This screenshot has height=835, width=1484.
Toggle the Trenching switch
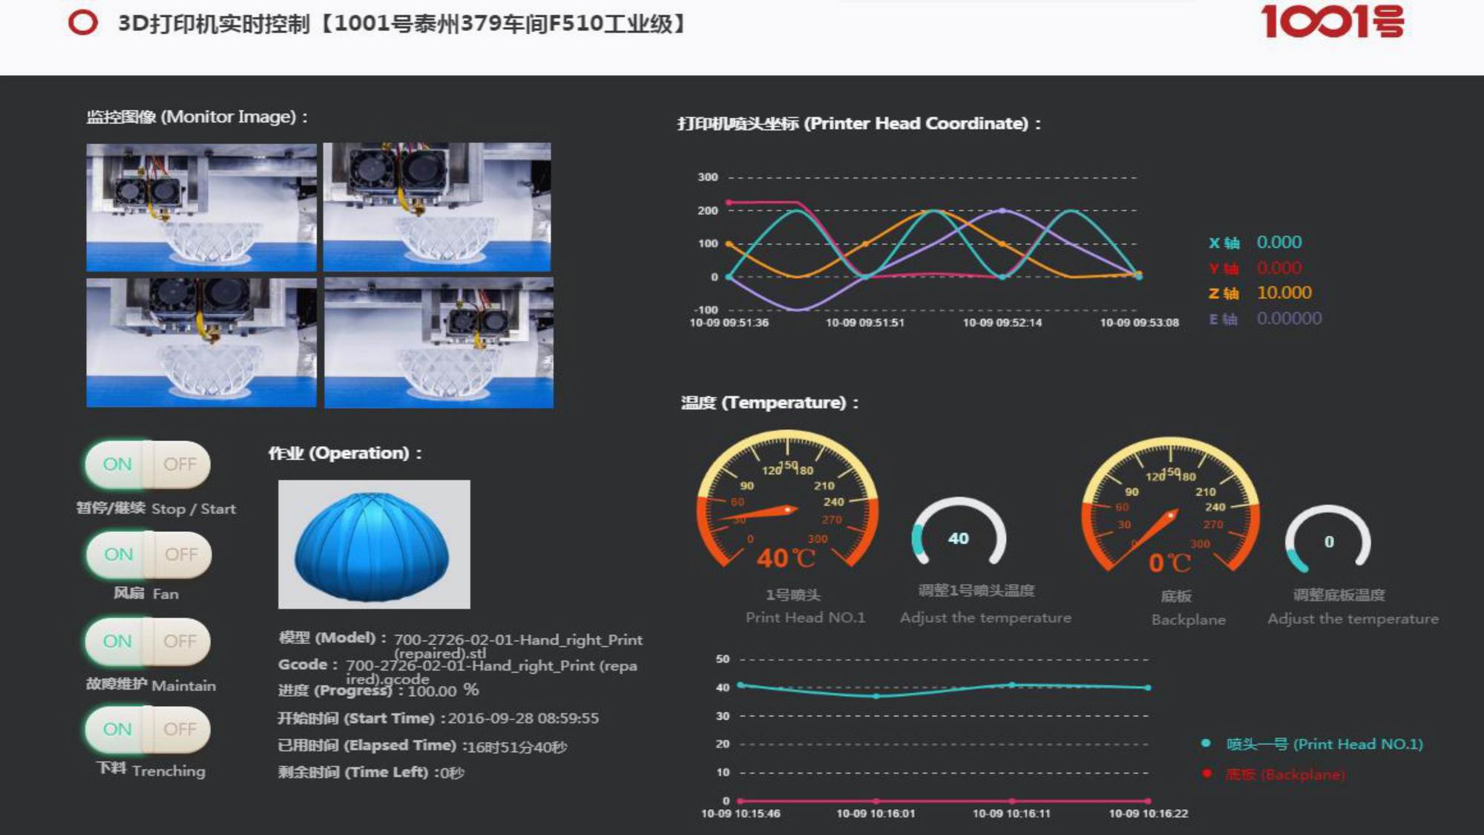[x=148, y=729]
